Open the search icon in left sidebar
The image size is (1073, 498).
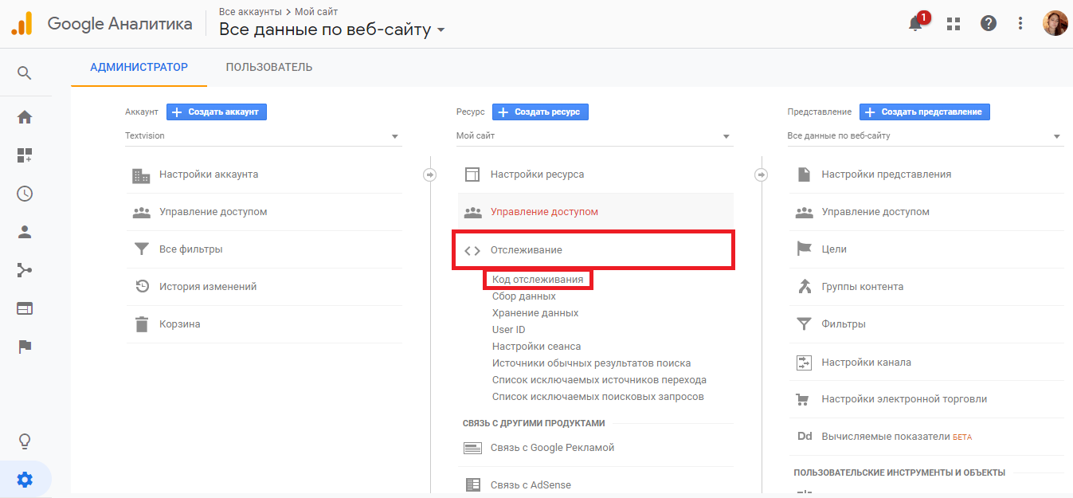pos(25,73)
